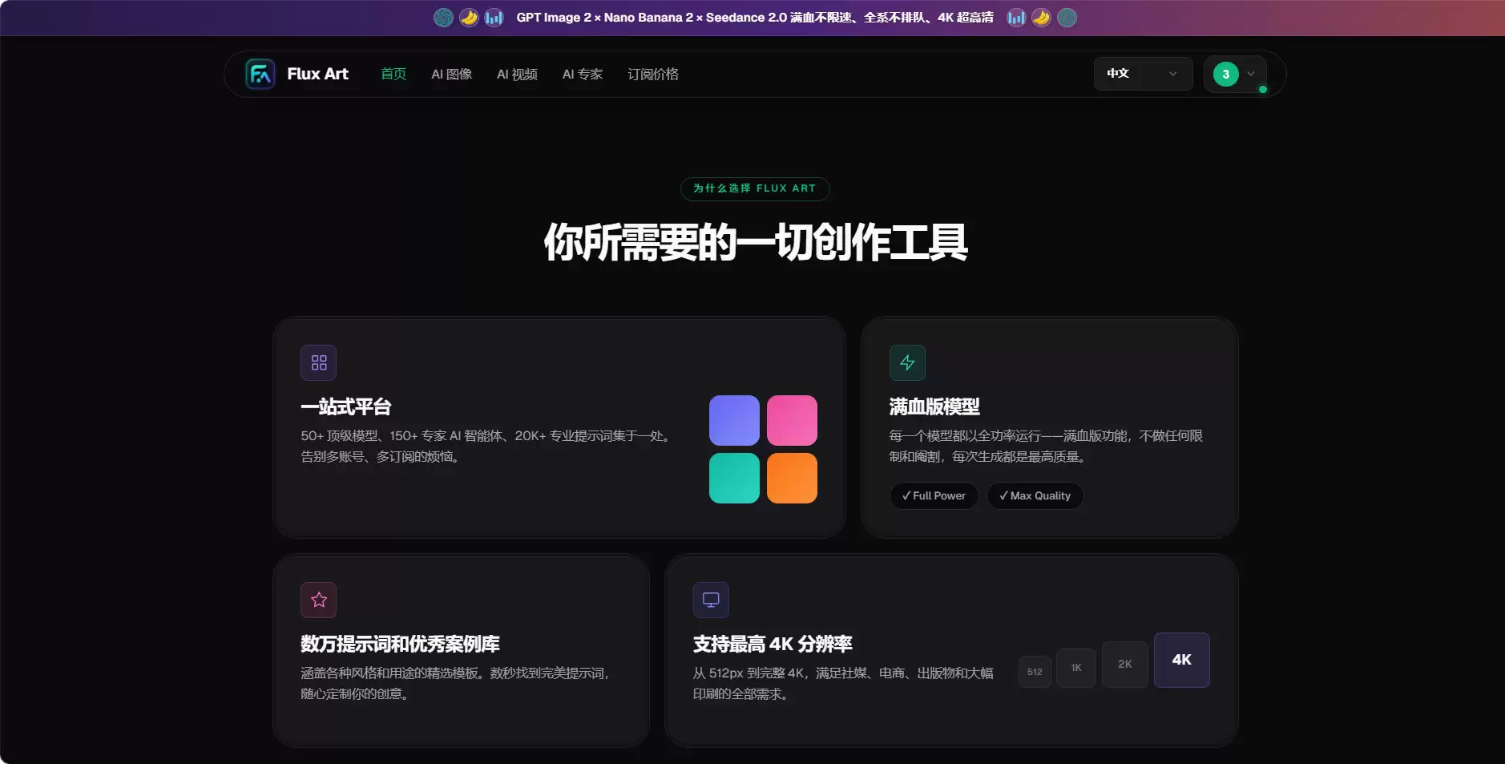Click the bar-chart icon left of banner text

pyautogui.click(x=494, y=18)
